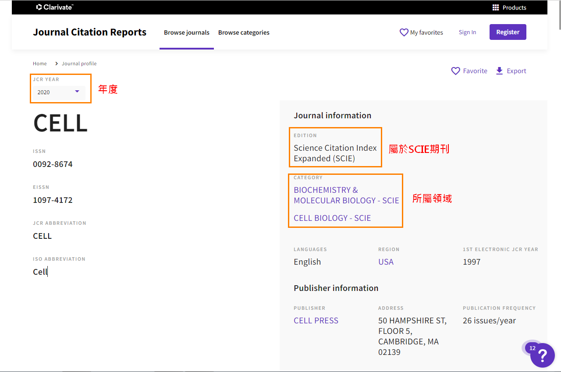561x372 pixels.
Task: Click the Sign In link
Action: (x=467, y=32)
